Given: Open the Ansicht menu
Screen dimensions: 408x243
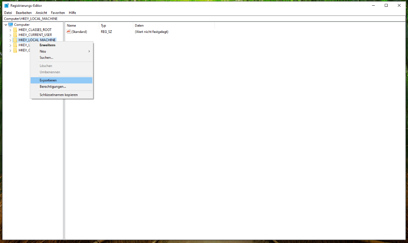Looking at the screenshot, I should pyautogui.click(x=41, y=12).
